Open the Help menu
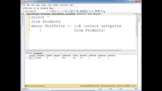 [71, 5]
